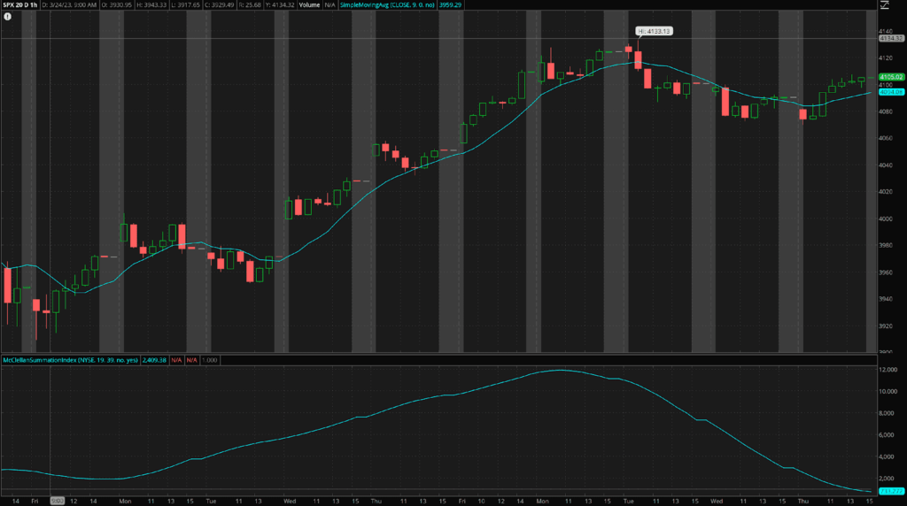Click the 12,000 lower axis label
Image resolution: width=907 pixels, height=506 pixels.
click(x=888, y=370)
